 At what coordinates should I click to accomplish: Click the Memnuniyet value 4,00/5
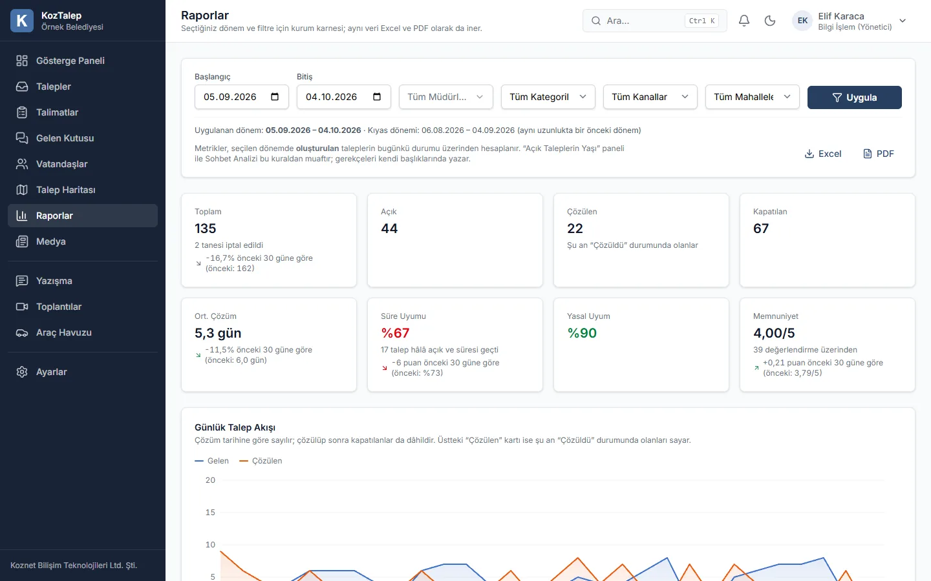(x=774, y=333)
